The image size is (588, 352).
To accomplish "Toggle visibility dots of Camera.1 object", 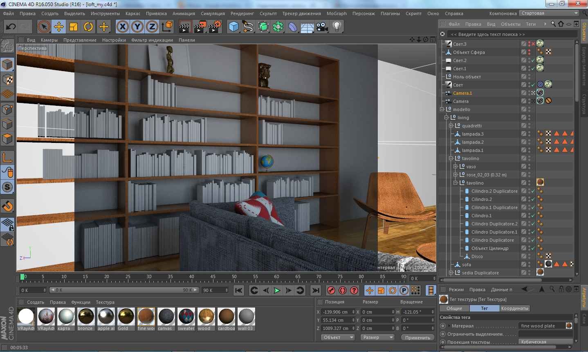I will point(529,93).
